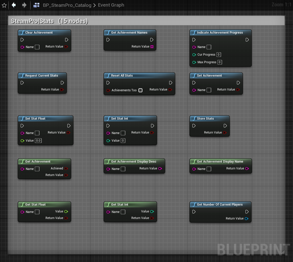This screenshot has width=293, height=262.
Task: Click Clear Achievement Return Value pin
Action: point(66,47)
